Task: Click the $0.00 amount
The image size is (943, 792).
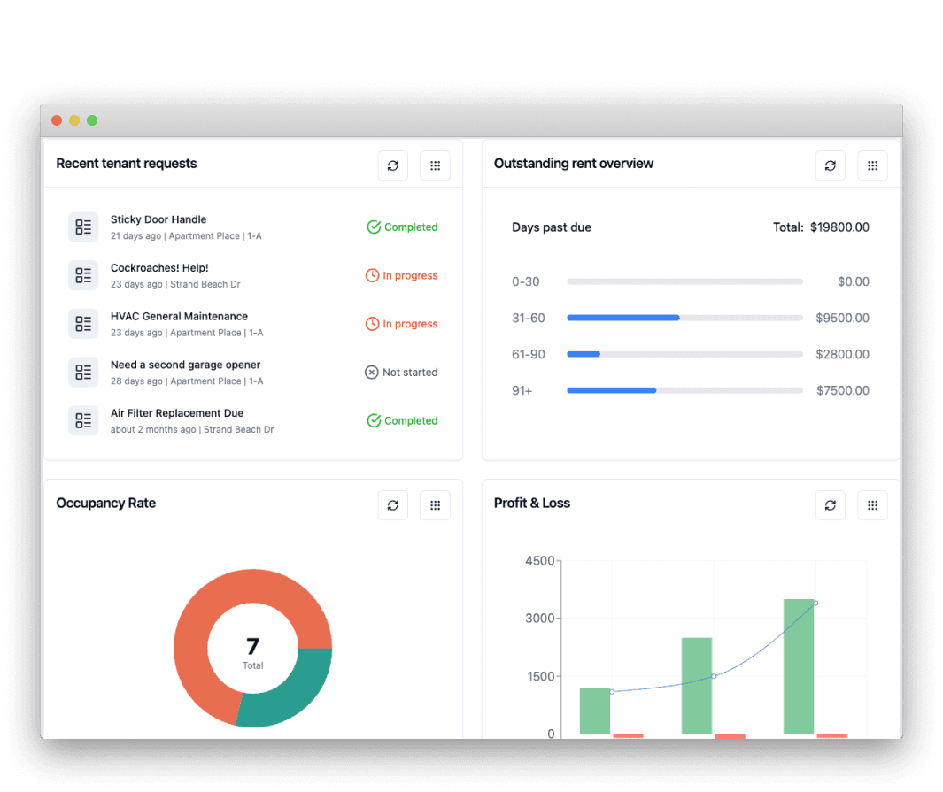Action: 854,281
